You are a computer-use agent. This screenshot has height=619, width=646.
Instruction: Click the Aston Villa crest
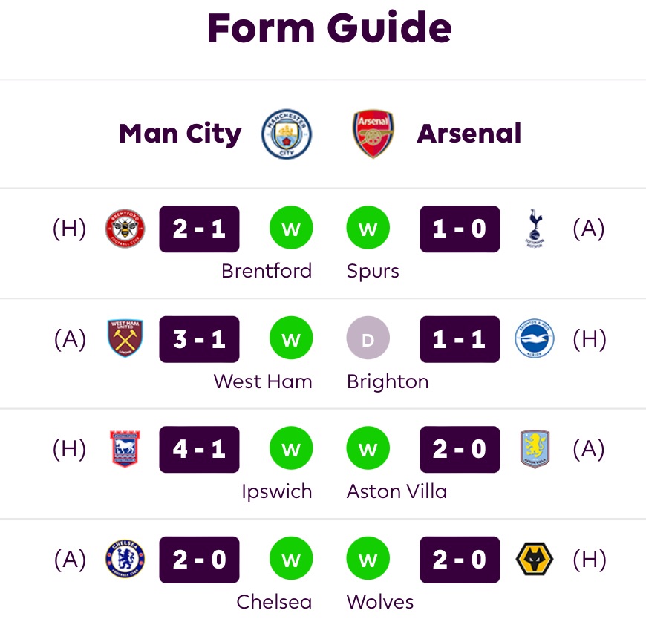tap(535, 449)
